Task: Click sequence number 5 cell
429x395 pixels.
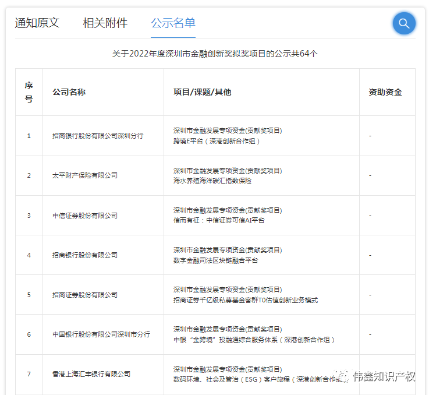Action: [x=29, y=295]
